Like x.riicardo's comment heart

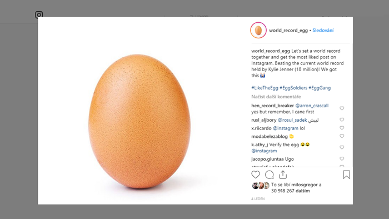point(342,128)
